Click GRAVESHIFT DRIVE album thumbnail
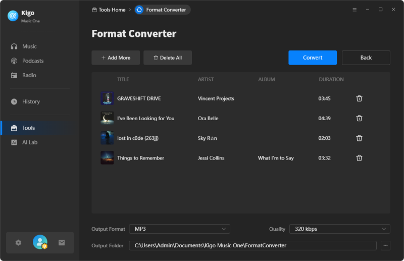This screenshot has height=261, width=404. 107,98
